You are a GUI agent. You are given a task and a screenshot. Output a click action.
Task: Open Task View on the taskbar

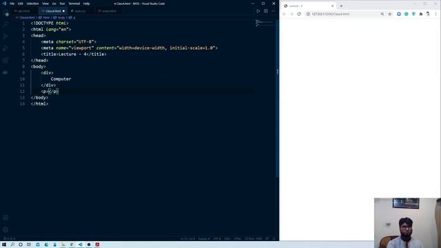click(x=29, y=245)
